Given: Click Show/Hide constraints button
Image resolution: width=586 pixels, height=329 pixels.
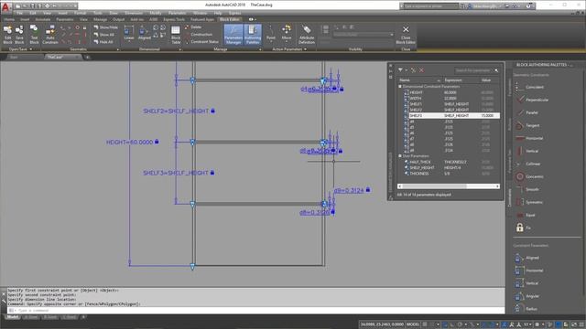Looking at the screenshot, I should click(106, 27).
